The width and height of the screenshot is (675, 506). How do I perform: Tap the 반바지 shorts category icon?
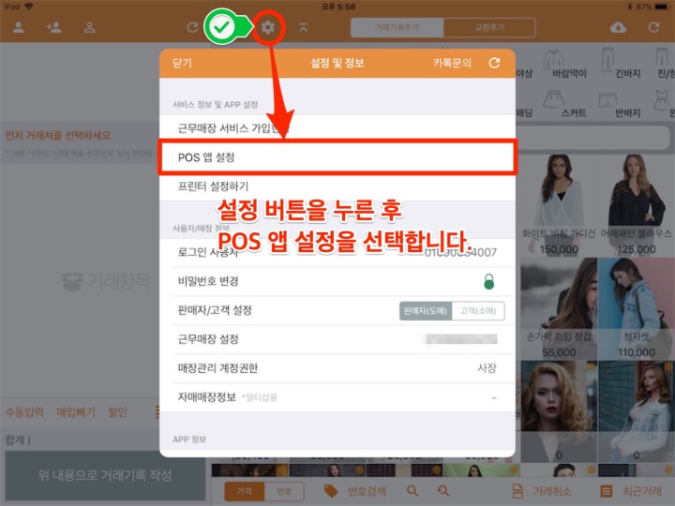[607, 100]
